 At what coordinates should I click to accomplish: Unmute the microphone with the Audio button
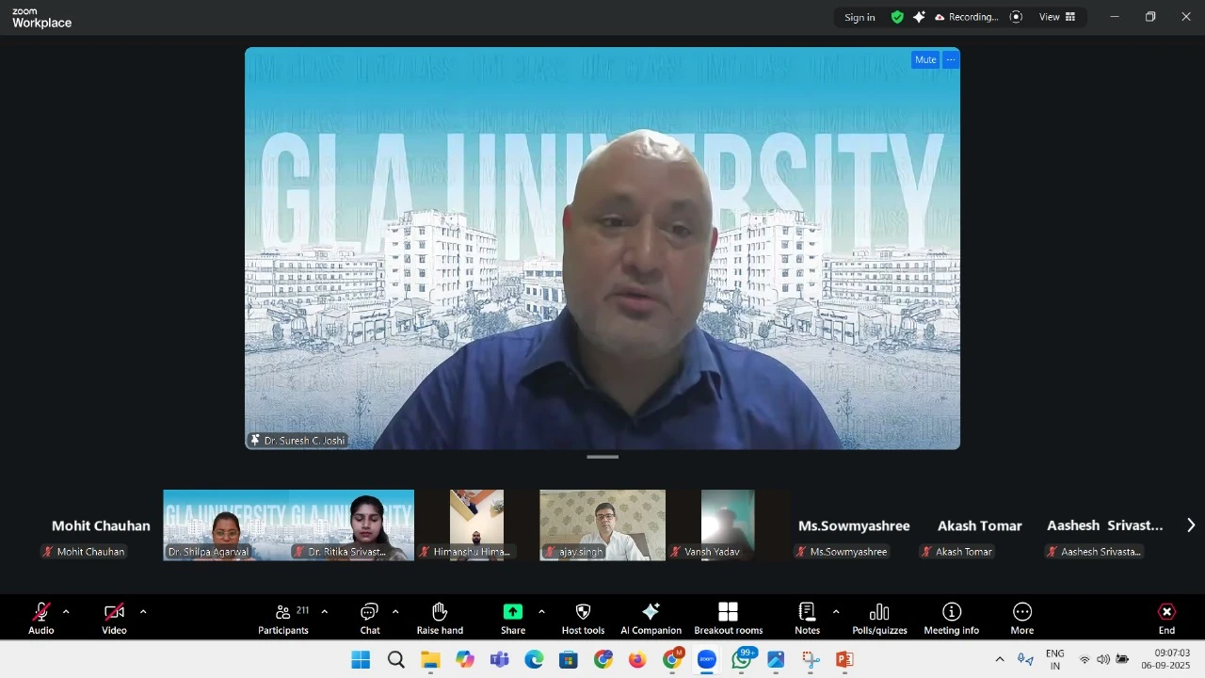[41, 619]
